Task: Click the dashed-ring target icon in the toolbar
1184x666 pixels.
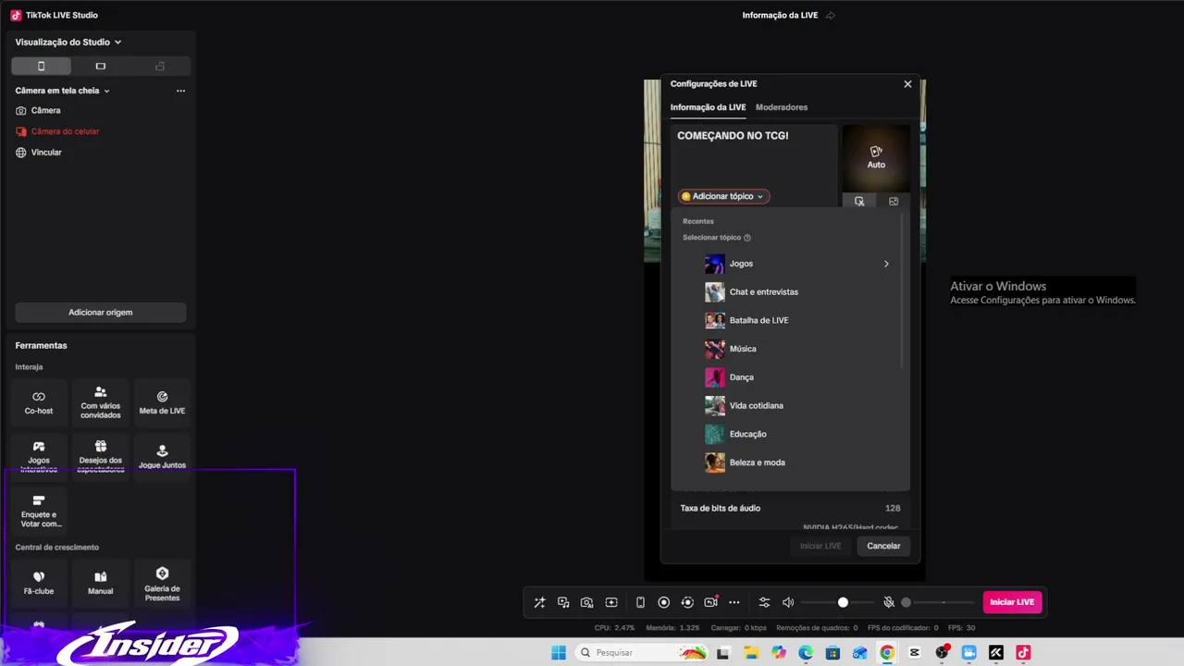Action: point(687,602)
